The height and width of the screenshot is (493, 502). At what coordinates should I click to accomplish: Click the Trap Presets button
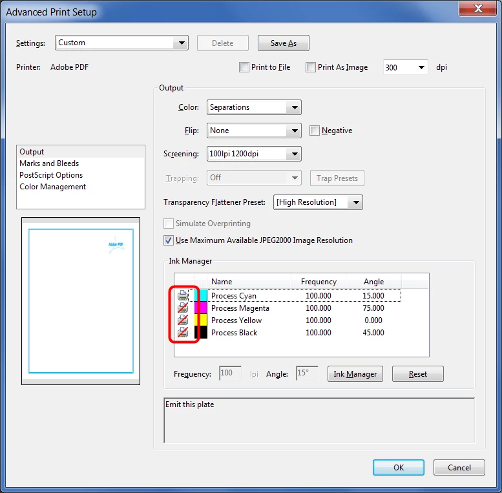coord(337,178)
